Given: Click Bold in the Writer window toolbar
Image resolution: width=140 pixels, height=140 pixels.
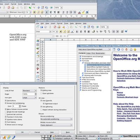Looking at the screenshot, I should point(34,12).
